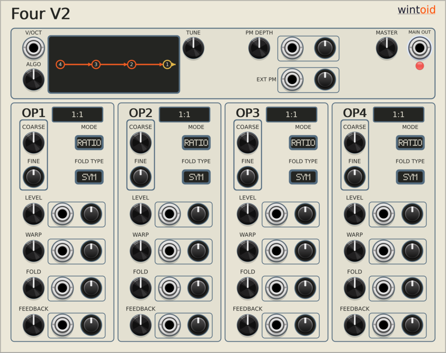Click the Four V2 module title
This screenshot has height=353, width=446.
pos(40,13)
